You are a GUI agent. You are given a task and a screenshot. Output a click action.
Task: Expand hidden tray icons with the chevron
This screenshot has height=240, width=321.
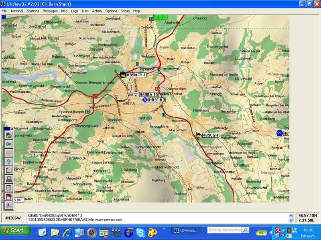coord(272,233)
